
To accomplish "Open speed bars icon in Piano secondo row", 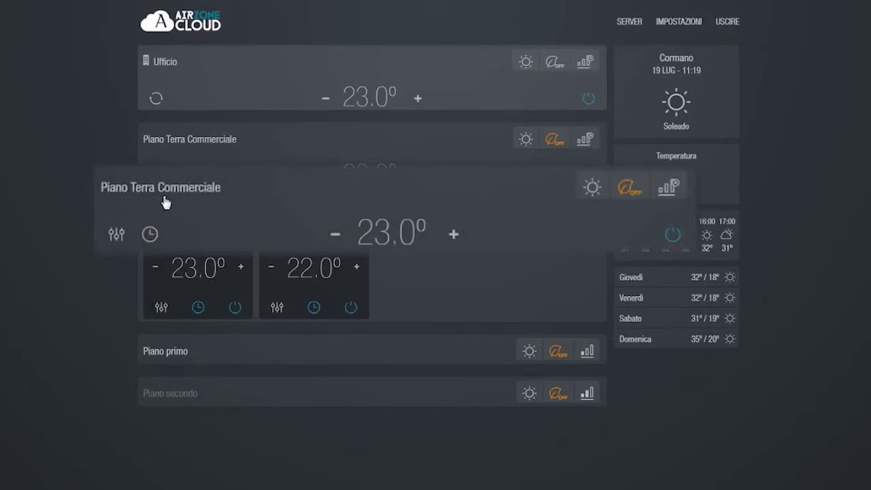I will [587, 393].
